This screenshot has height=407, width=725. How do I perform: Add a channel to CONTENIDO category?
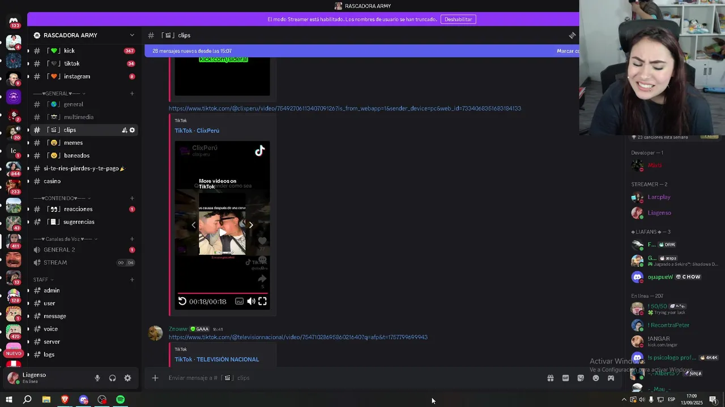(132, 198)
